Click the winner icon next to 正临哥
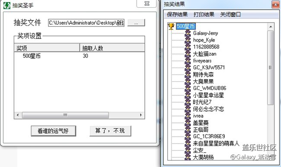281x167 pixels. coord(188,129)
